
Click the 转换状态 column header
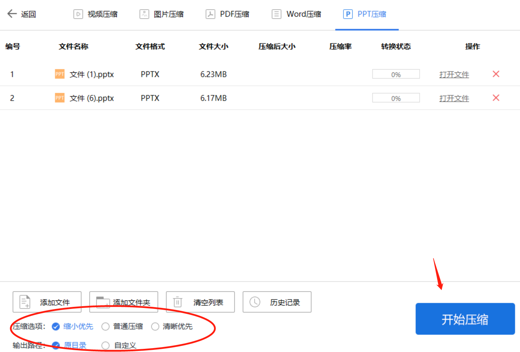point(396,47)
